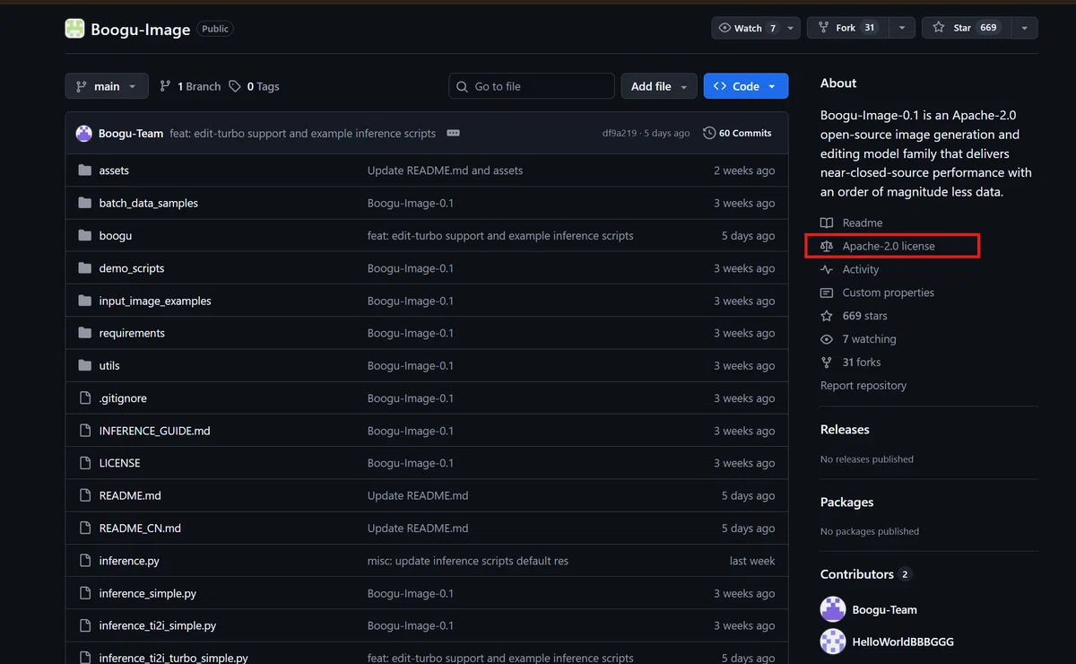Click the inference_simple.py file icon

[85, 593]
